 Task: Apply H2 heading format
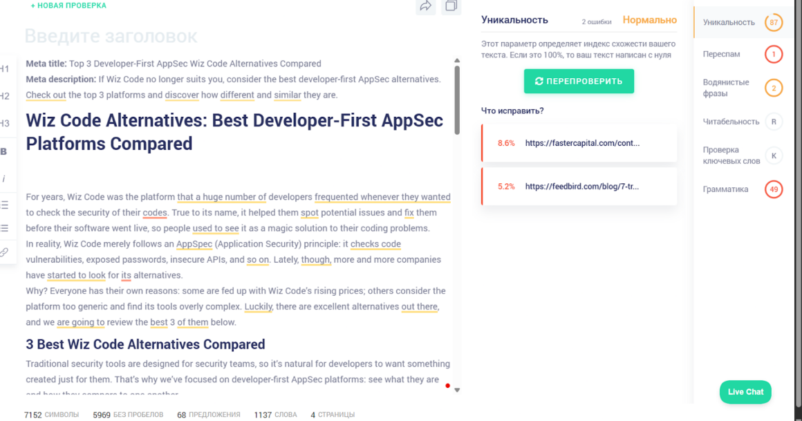tap(5, 96)
